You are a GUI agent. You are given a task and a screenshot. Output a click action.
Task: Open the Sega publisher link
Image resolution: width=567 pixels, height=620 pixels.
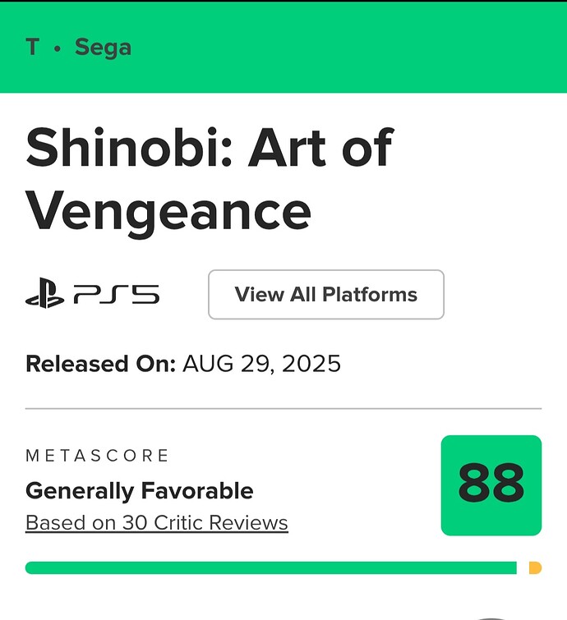[103, 48]
